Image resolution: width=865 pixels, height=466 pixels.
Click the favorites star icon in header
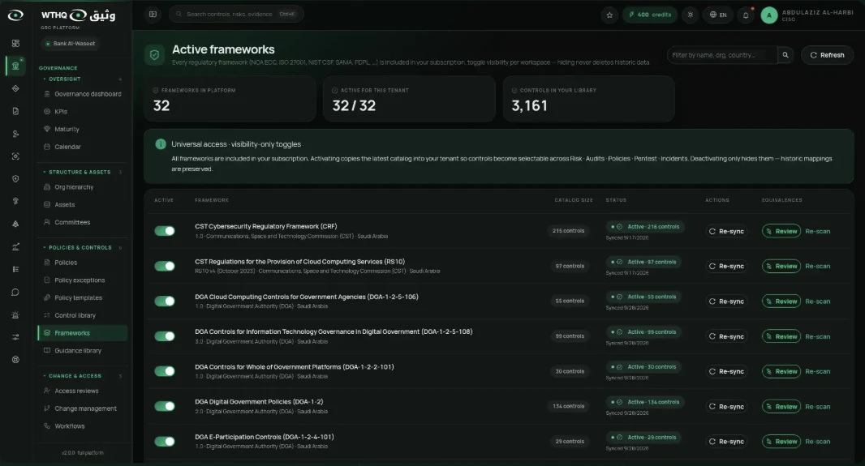coord(609,15)
